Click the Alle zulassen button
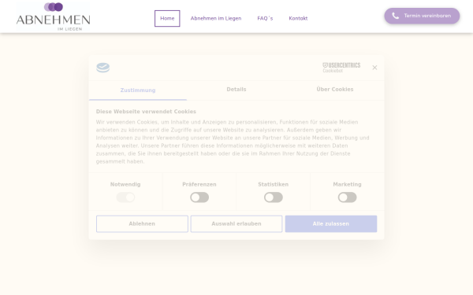This screenshot has width=473, height=295. [x=331, y=223]
